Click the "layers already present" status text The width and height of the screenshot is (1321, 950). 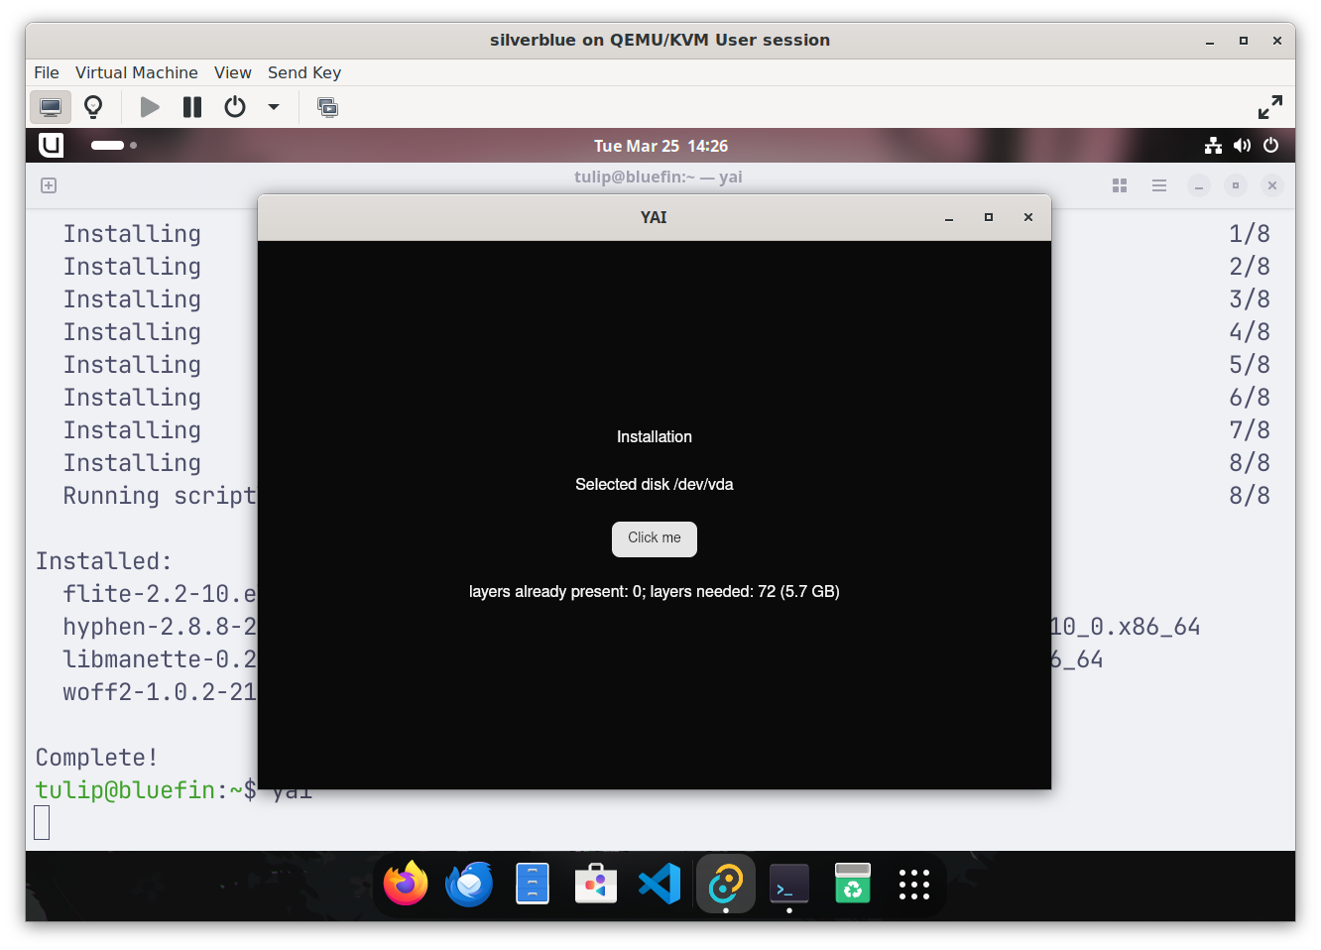[x=655, y=592]
